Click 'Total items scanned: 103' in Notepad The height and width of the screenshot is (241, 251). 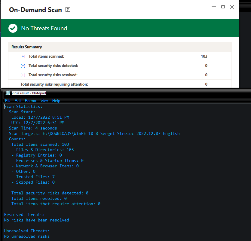click(x=40, y=144)
